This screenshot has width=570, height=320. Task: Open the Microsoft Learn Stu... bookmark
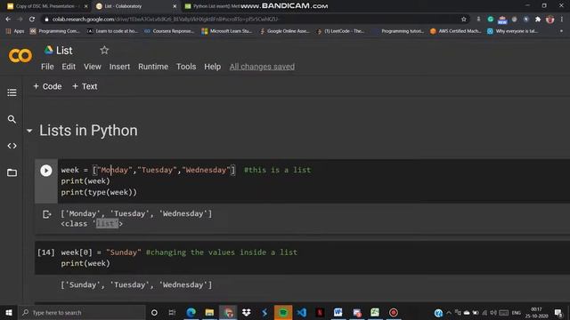(226, 31)
